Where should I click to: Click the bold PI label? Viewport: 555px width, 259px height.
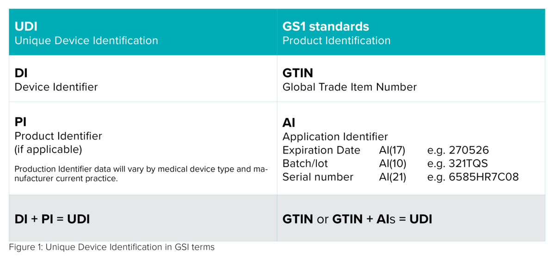click(x=20, y=122)
